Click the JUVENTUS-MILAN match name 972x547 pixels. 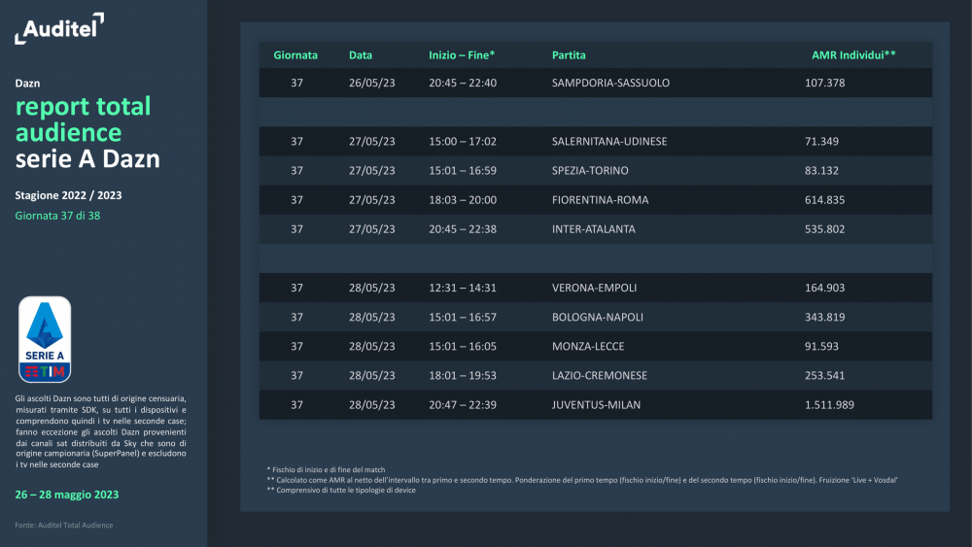pos(597,405)
